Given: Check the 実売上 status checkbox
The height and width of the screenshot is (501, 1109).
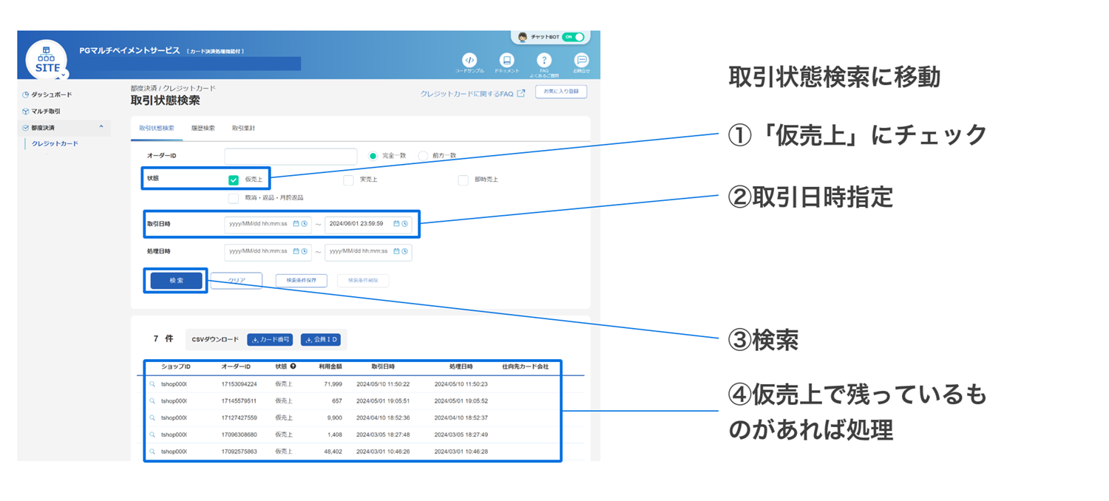Looking at the screenshot, I should click(x=348, y=180).
